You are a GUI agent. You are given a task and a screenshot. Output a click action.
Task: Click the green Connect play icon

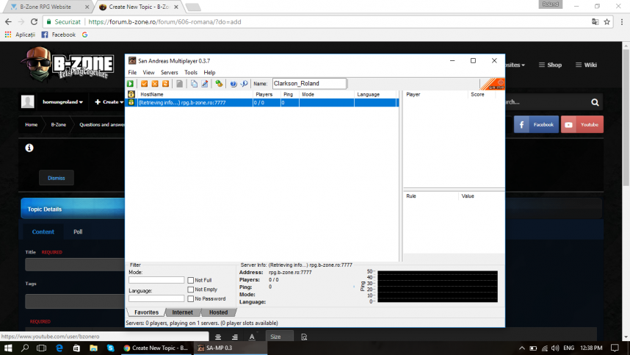pyautogui.click(x=130, y=84)
